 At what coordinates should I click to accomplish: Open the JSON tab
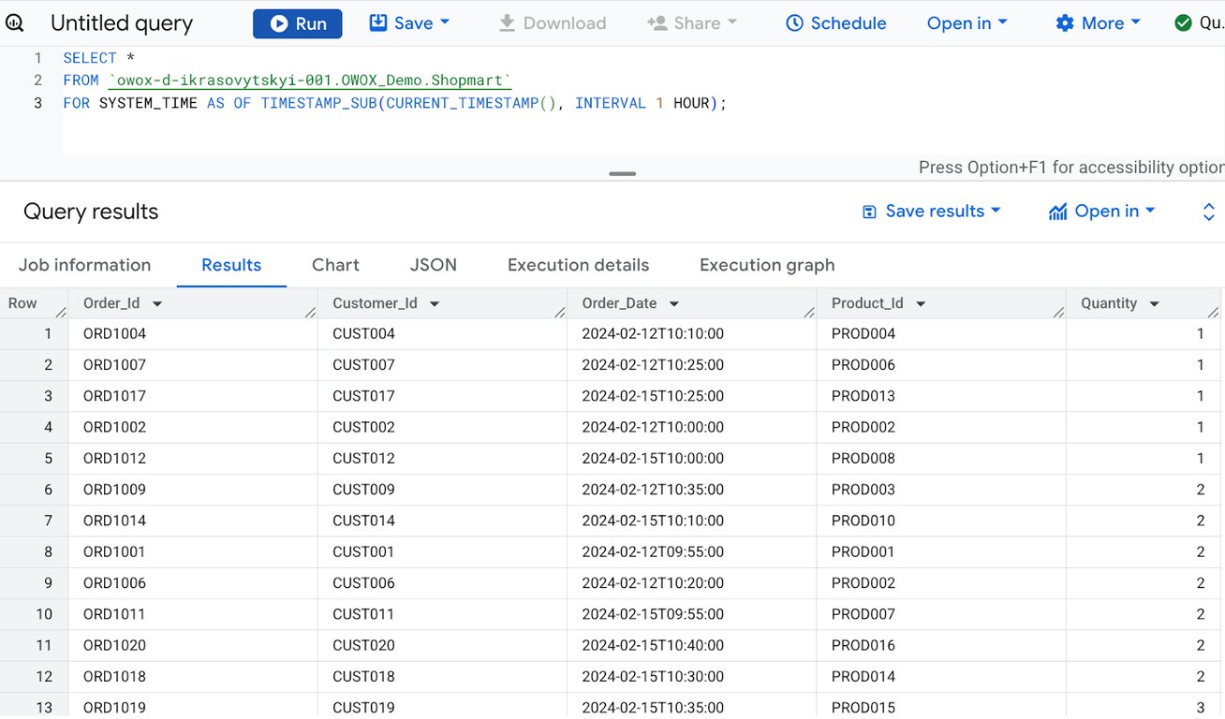click(434, 265)
